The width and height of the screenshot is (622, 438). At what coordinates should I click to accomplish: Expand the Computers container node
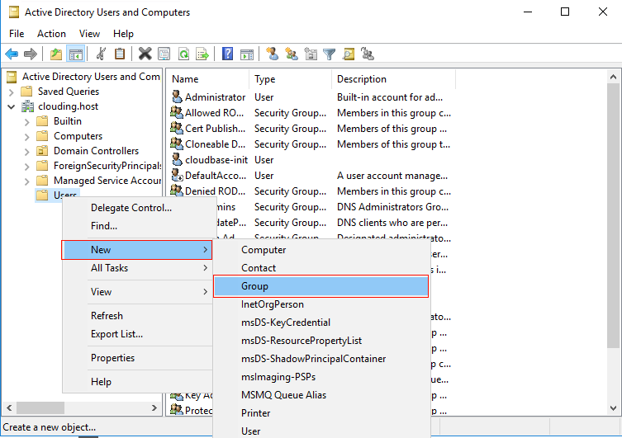coord(26,137)
